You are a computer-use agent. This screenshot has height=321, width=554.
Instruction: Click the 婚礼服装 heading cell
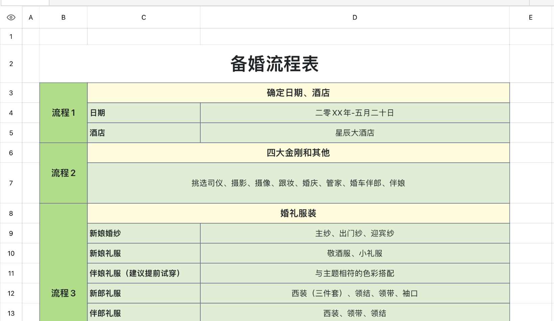point(298,213)
